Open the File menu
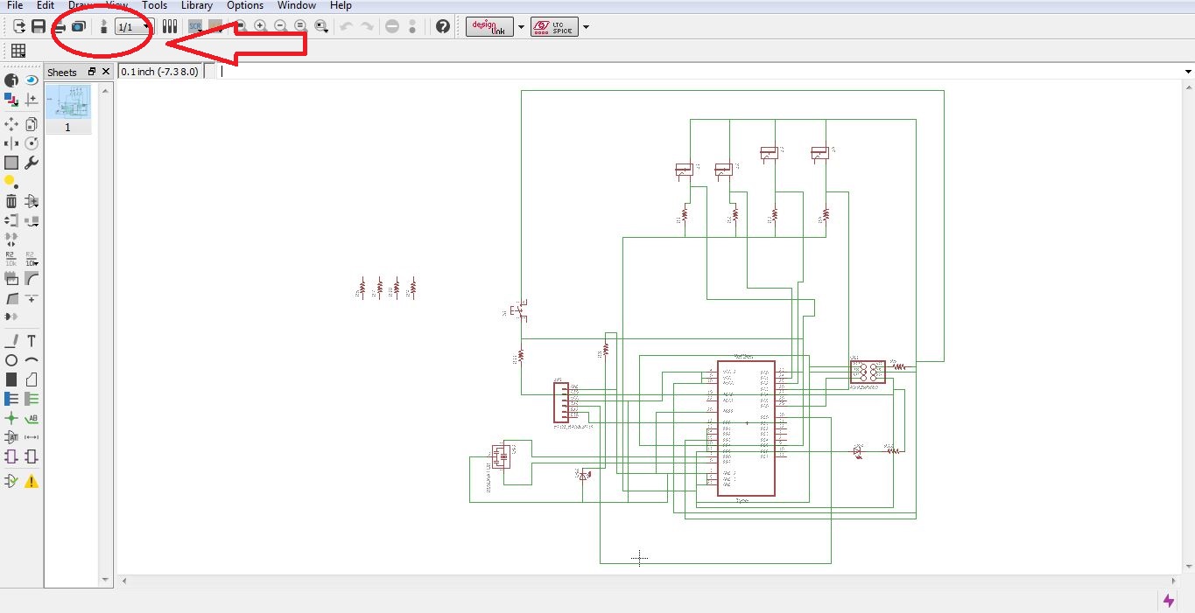The height and width of the screenshot is (613, 1195). tap(15, 5)
